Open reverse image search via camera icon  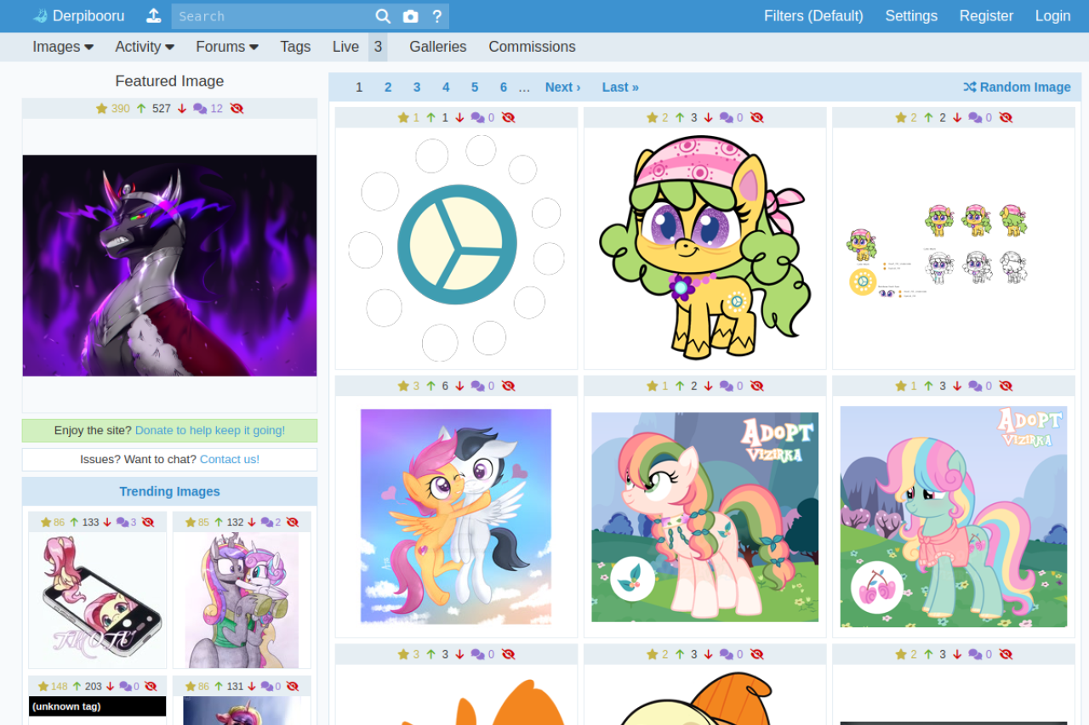[411, 15]
